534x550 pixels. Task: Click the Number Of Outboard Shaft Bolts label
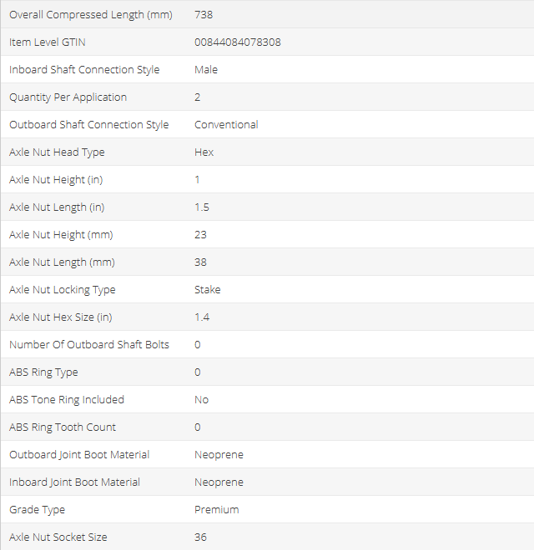pos(89,344)
